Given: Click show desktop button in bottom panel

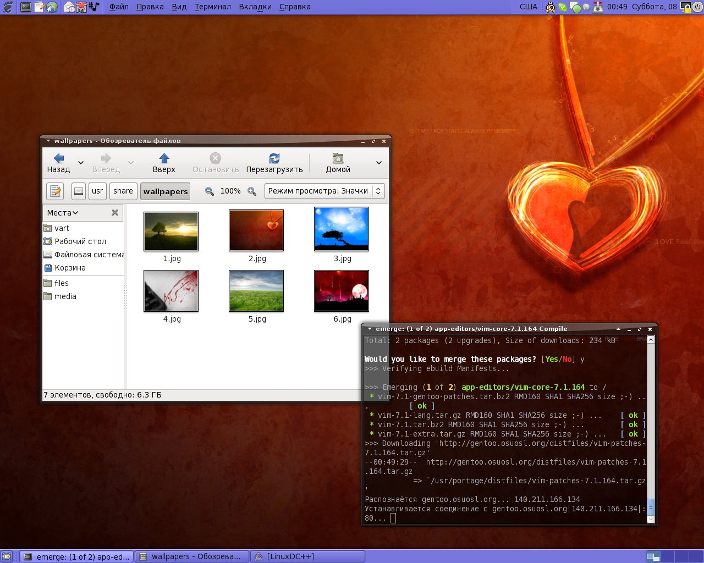Looking at the screenshot, I should tap(8, 556).
